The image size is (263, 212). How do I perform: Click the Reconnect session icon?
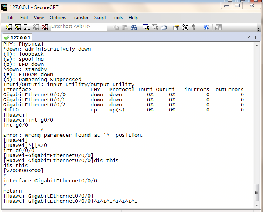pos(36,27)
